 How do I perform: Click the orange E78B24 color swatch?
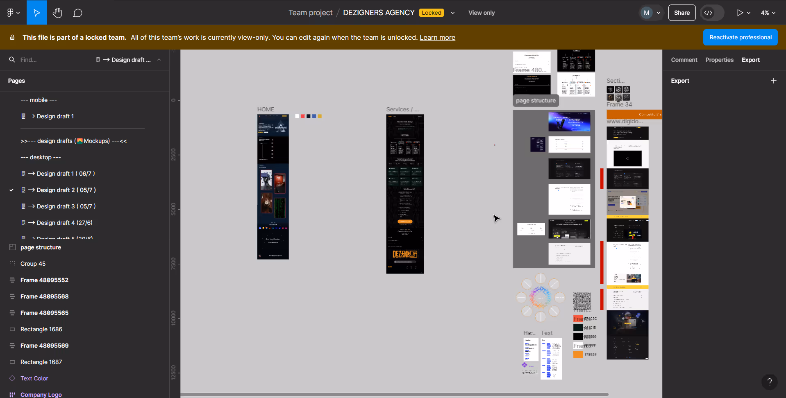tap(578, 355)
